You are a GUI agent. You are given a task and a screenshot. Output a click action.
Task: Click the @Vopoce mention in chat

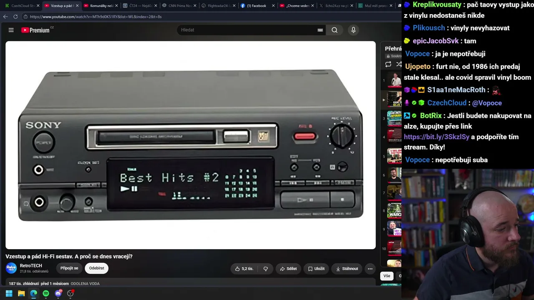[487, 103]
